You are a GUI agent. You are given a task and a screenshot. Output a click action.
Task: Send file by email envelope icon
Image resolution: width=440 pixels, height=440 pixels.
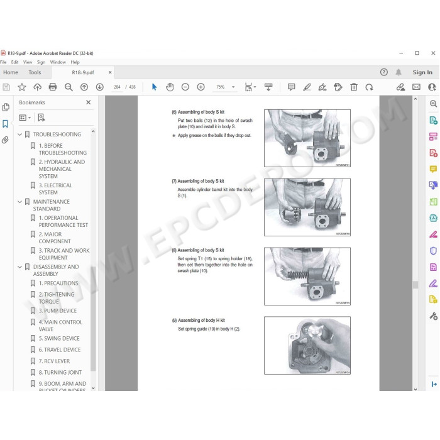tap(416, 87)
